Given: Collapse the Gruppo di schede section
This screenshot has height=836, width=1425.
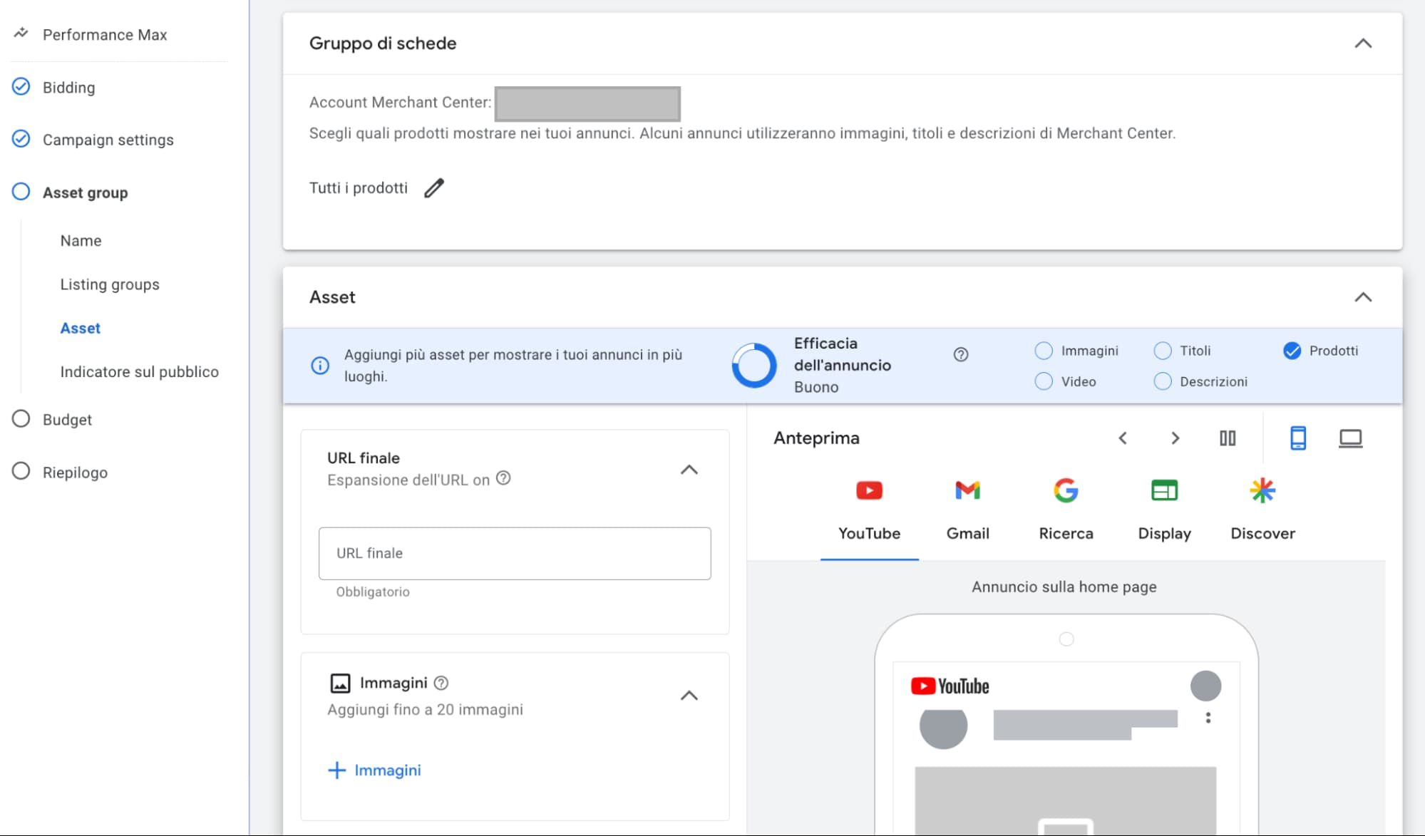Looking at the screenshot, I should 1362,43.
